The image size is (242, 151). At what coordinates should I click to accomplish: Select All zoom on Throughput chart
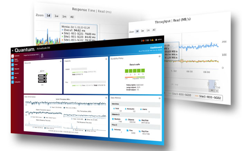[x=154, y=30]
